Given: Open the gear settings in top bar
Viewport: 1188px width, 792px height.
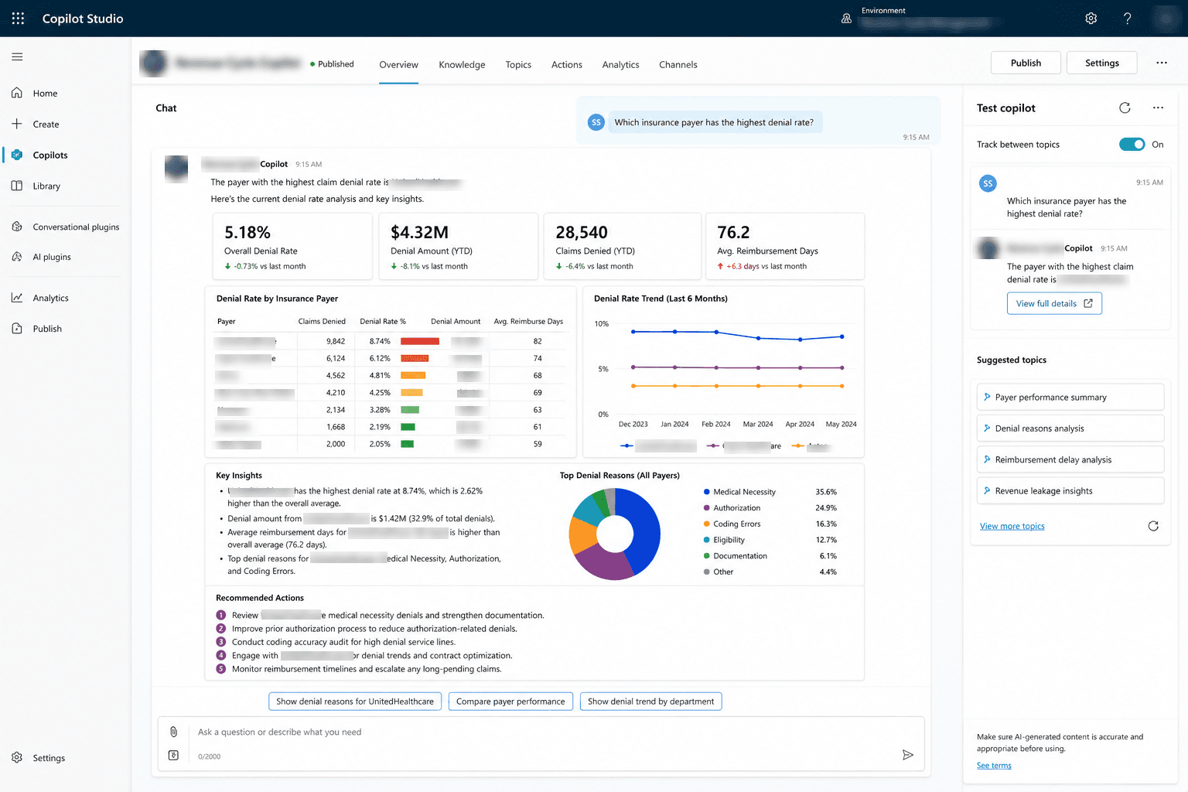Looking at the screenshot, I should tap(1091, 19).
